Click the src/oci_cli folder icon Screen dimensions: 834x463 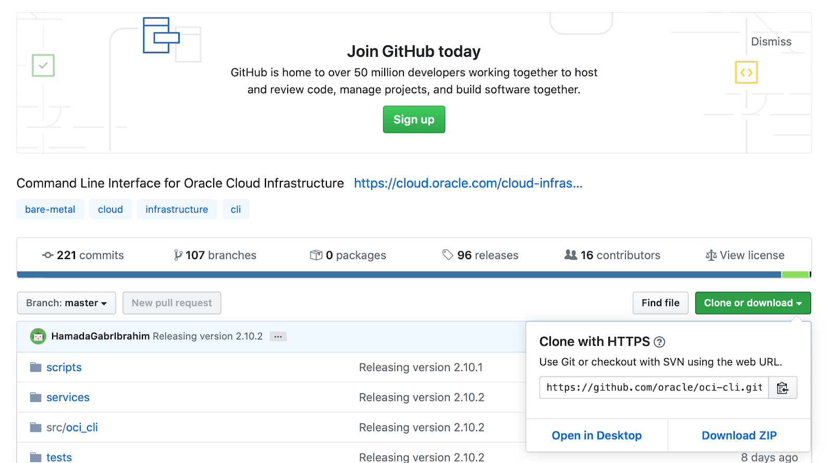tap(35, 428)
